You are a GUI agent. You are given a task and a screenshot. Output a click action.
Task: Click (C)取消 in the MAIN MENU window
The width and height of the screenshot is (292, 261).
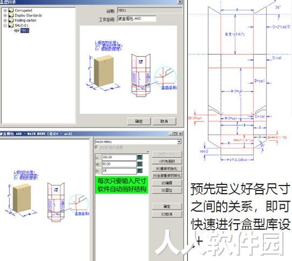click(x=167, y=214)
